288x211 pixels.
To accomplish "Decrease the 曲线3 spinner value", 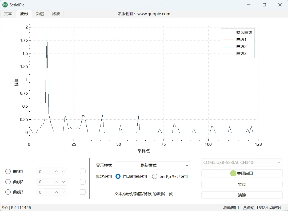I will tap(63, 192).
